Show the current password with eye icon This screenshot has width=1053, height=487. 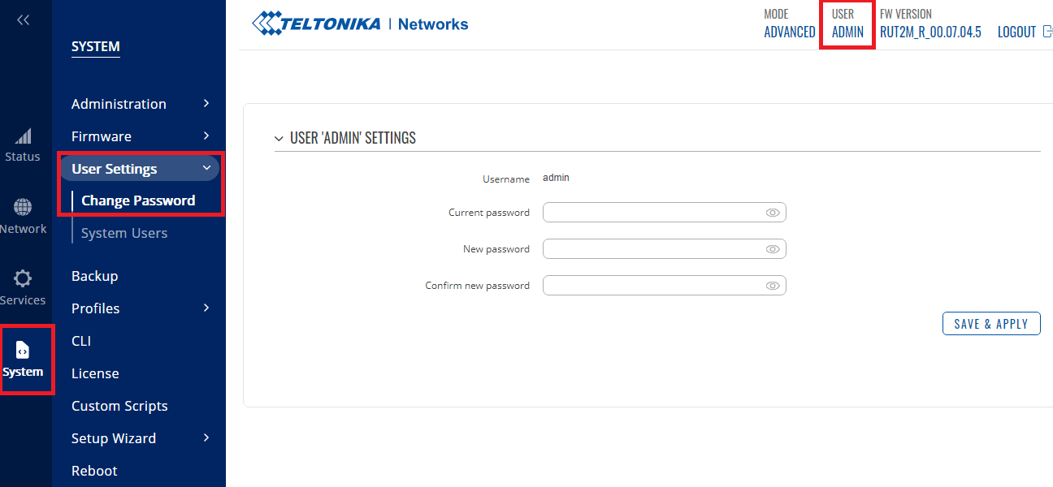(x=773, y=213)
